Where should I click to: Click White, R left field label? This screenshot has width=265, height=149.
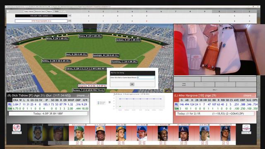57,38
